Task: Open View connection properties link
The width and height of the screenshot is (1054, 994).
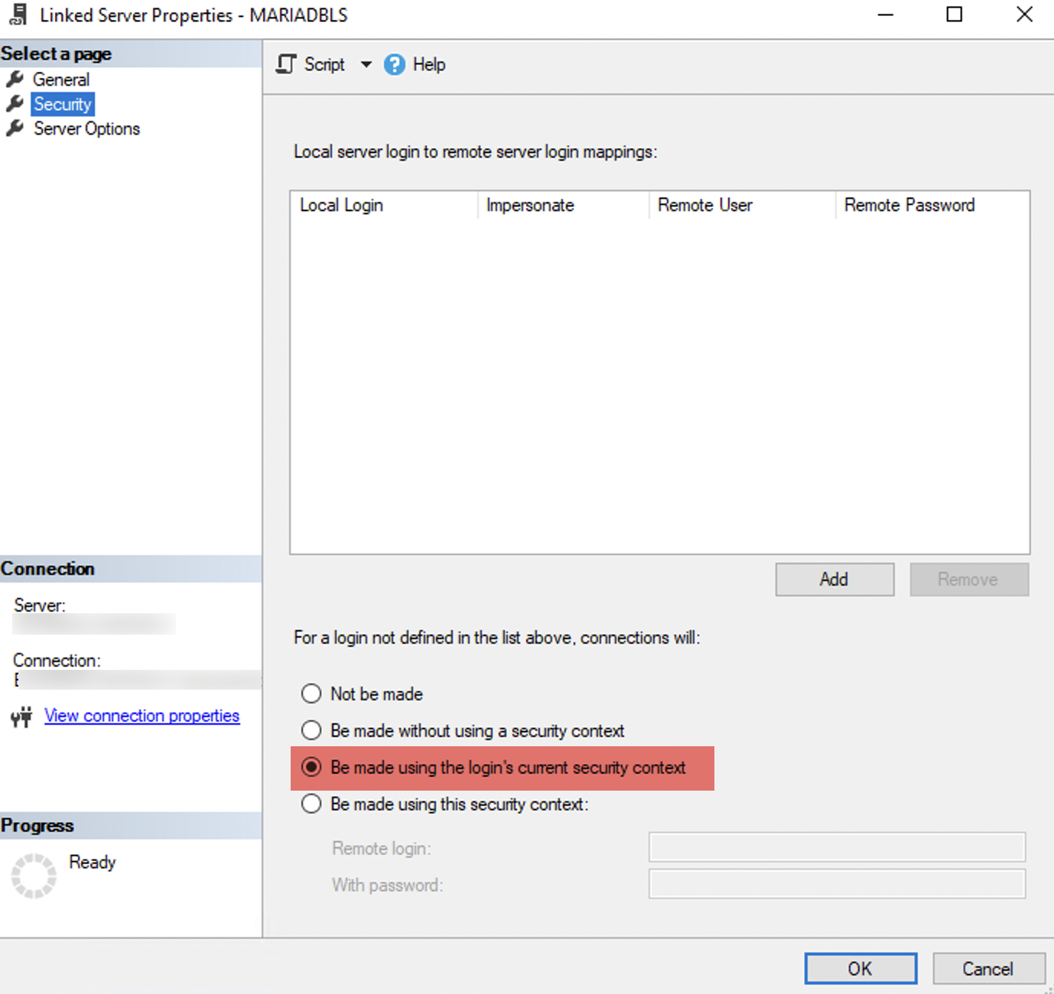Action: [142, 716]
